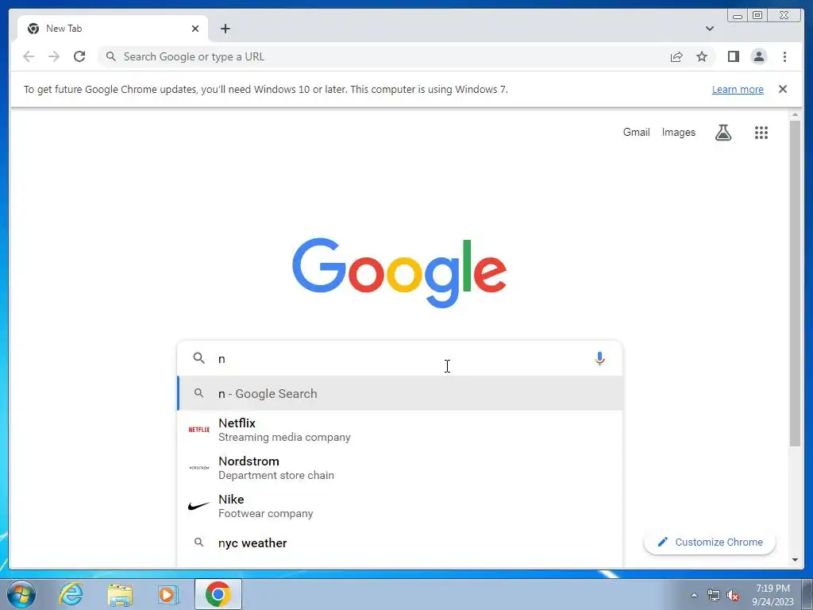Open Windows Explorer from taskbar
813x610 pixels.
pyautogui.click(x=120, y=594)
